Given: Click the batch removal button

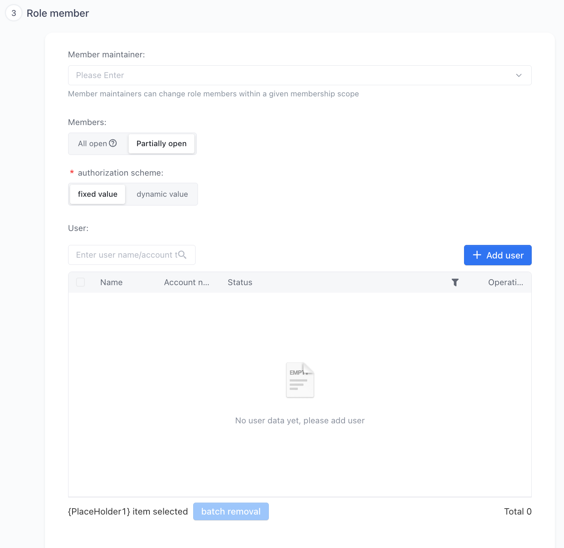Looking at the screenshot, I should coord(231,511).
